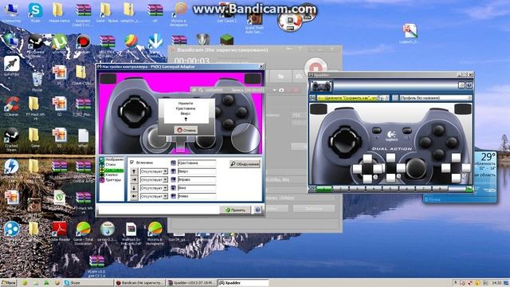510x287 pixels.
Task: Open Xpadder settings wrench icon at top right
Action: [461, 85]
